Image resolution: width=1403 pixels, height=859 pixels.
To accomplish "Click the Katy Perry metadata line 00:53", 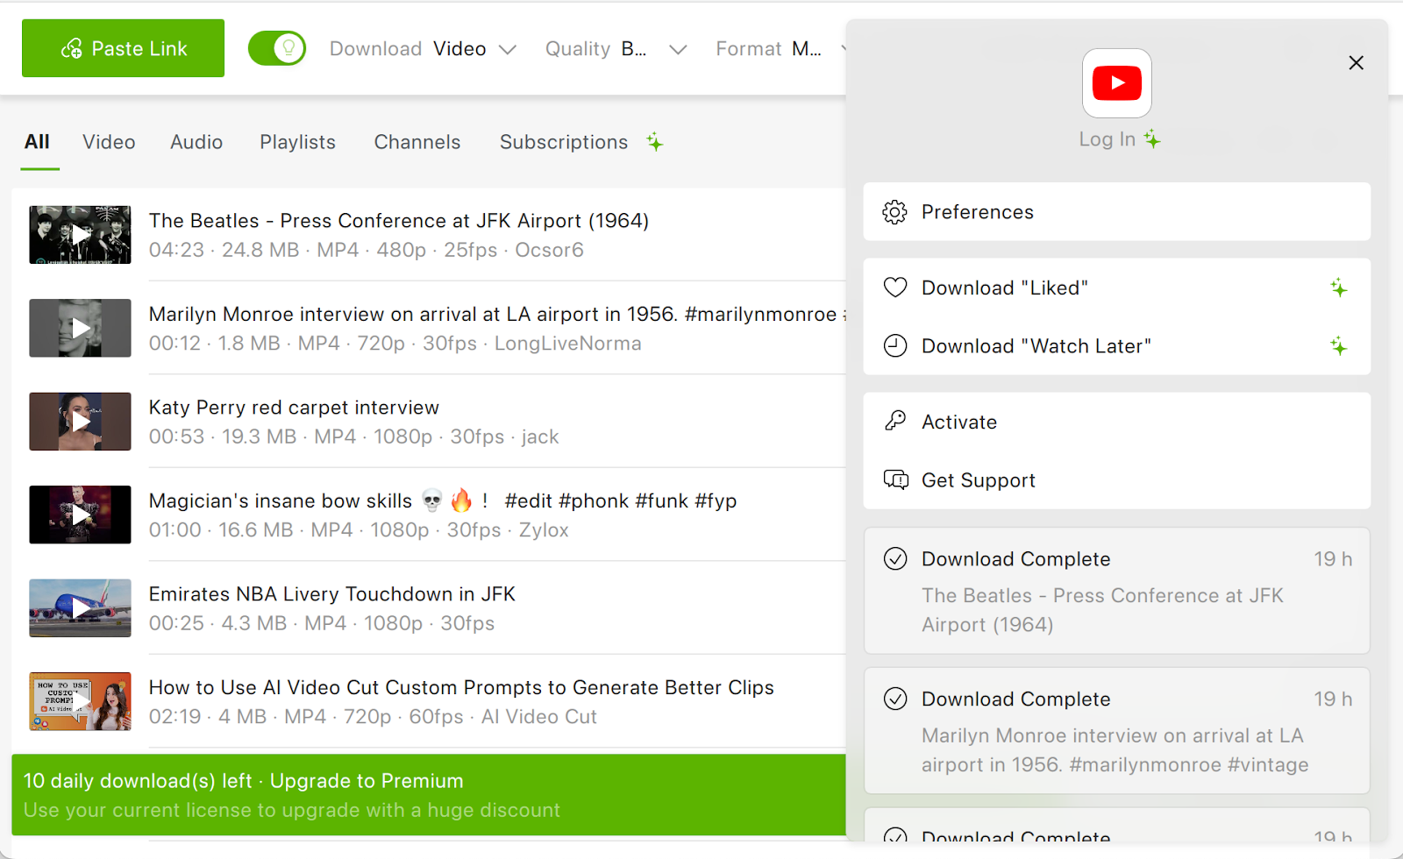I will (353, 437).
